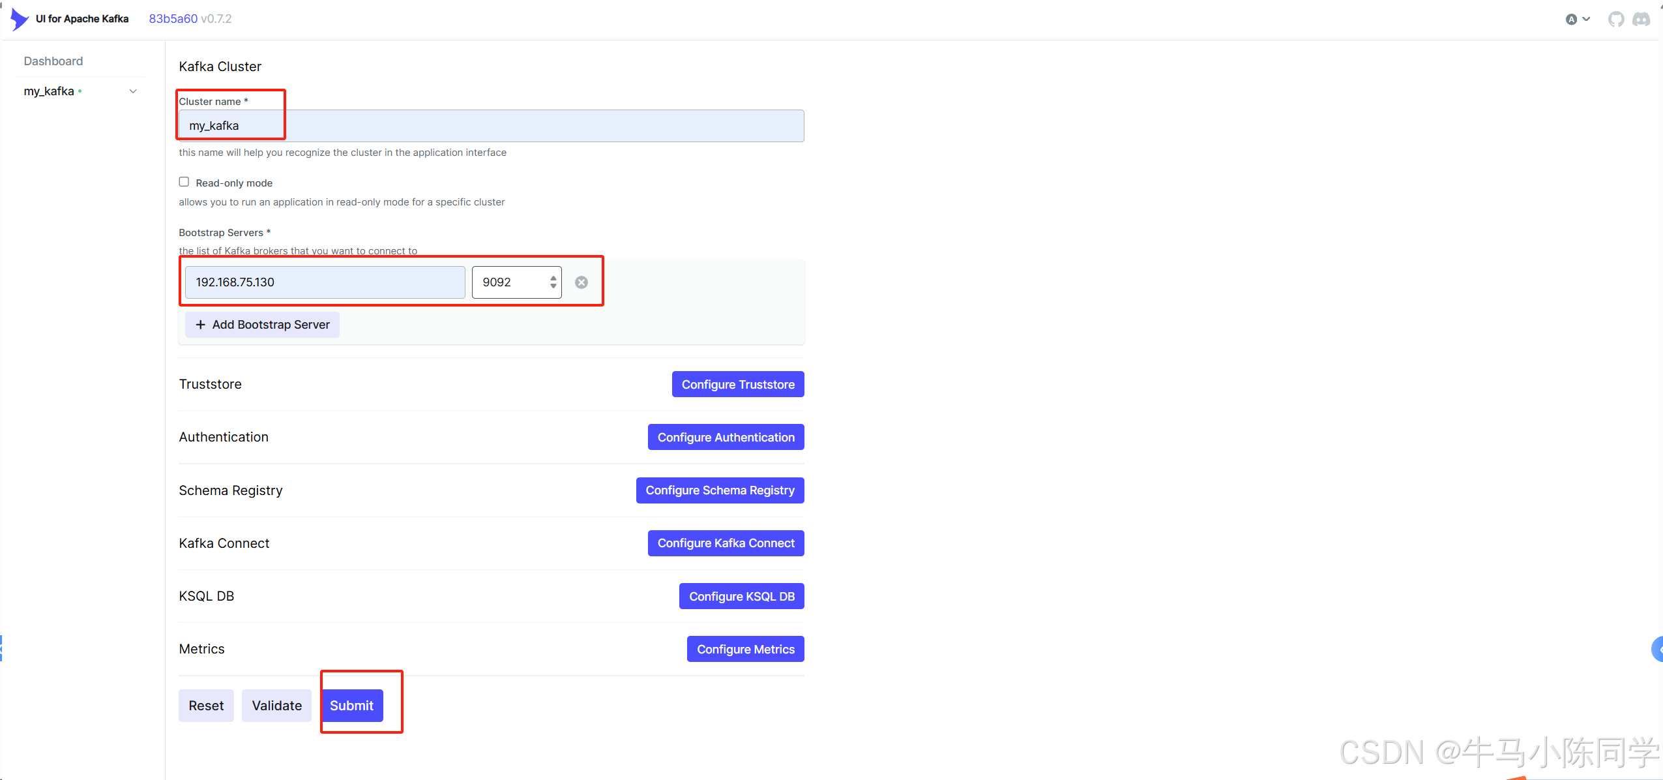The width and height of the screenshot is (1663, 780).
Task: Click Configure Kafka Connect button
Action: pos(726,543)
